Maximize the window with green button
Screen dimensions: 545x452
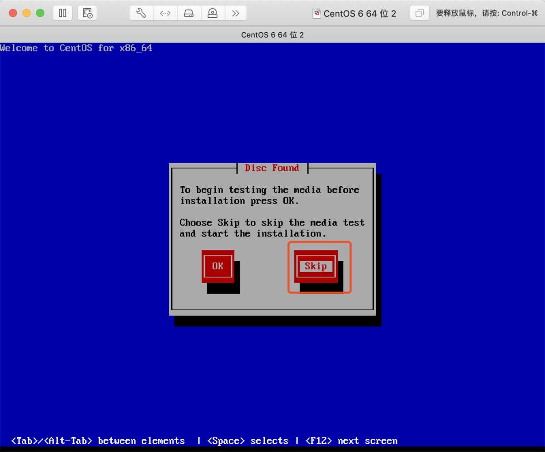tap(40, 13)
